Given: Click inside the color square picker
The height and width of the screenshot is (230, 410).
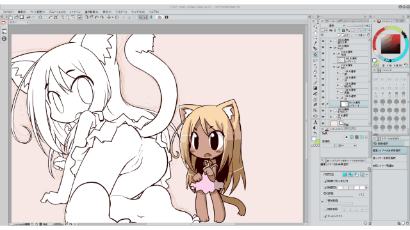Looking at the screenshot, I should 391,44.
